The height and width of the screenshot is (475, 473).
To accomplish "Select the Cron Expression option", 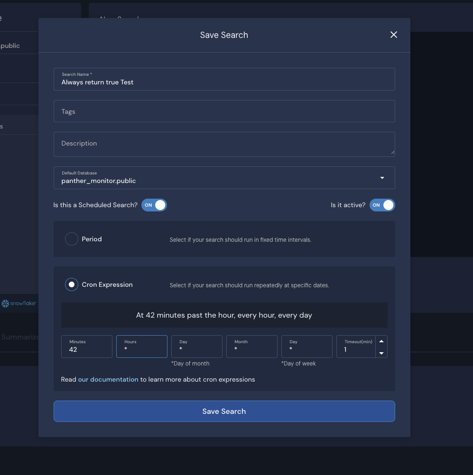I will pos(72,284).
